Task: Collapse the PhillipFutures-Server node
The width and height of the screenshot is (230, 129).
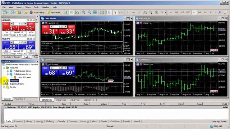Action: [x=8, y=74]
